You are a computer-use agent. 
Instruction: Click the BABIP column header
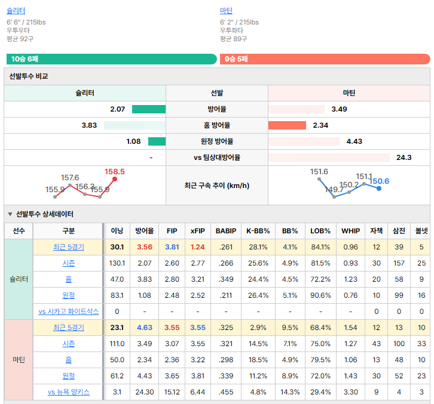[x=226, y=231]
